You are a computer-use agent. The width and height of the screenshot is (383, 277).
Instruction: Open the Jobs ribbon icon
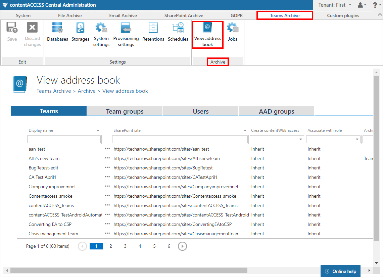(x=233, y=32)
